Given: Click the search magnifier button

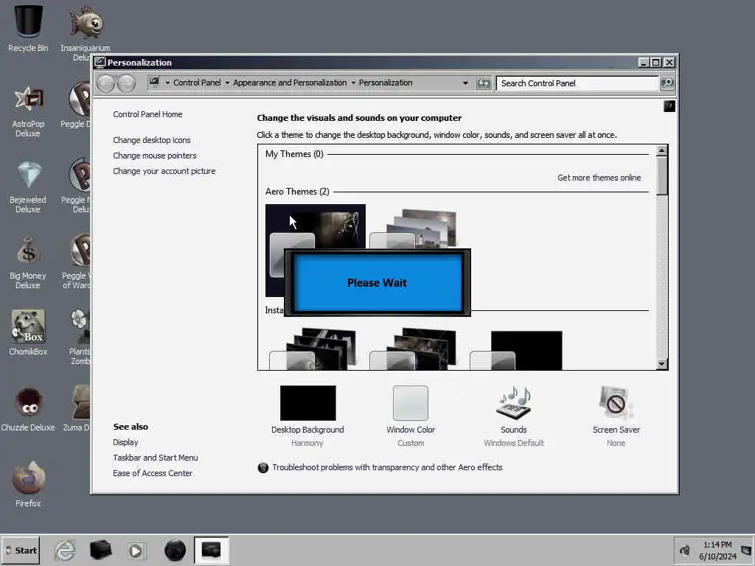Looking at the screenshot, I should (x=667, y=83).
